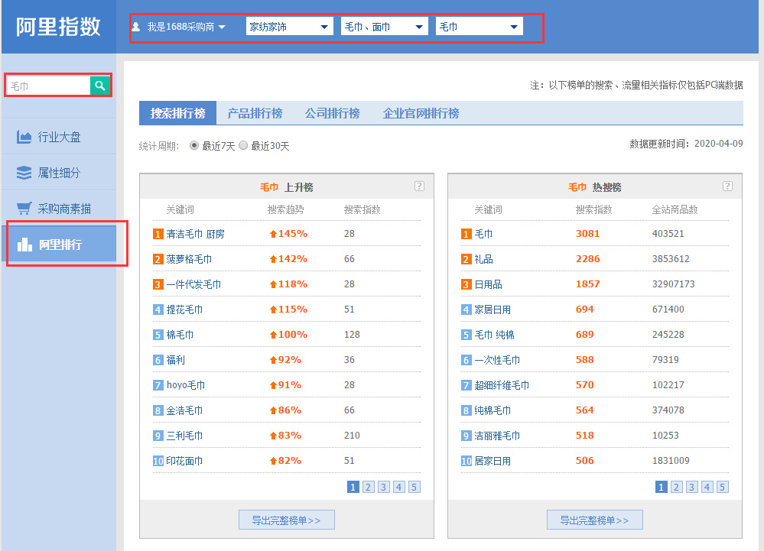Open 属性细分 in the sidebar

point(59,173)
